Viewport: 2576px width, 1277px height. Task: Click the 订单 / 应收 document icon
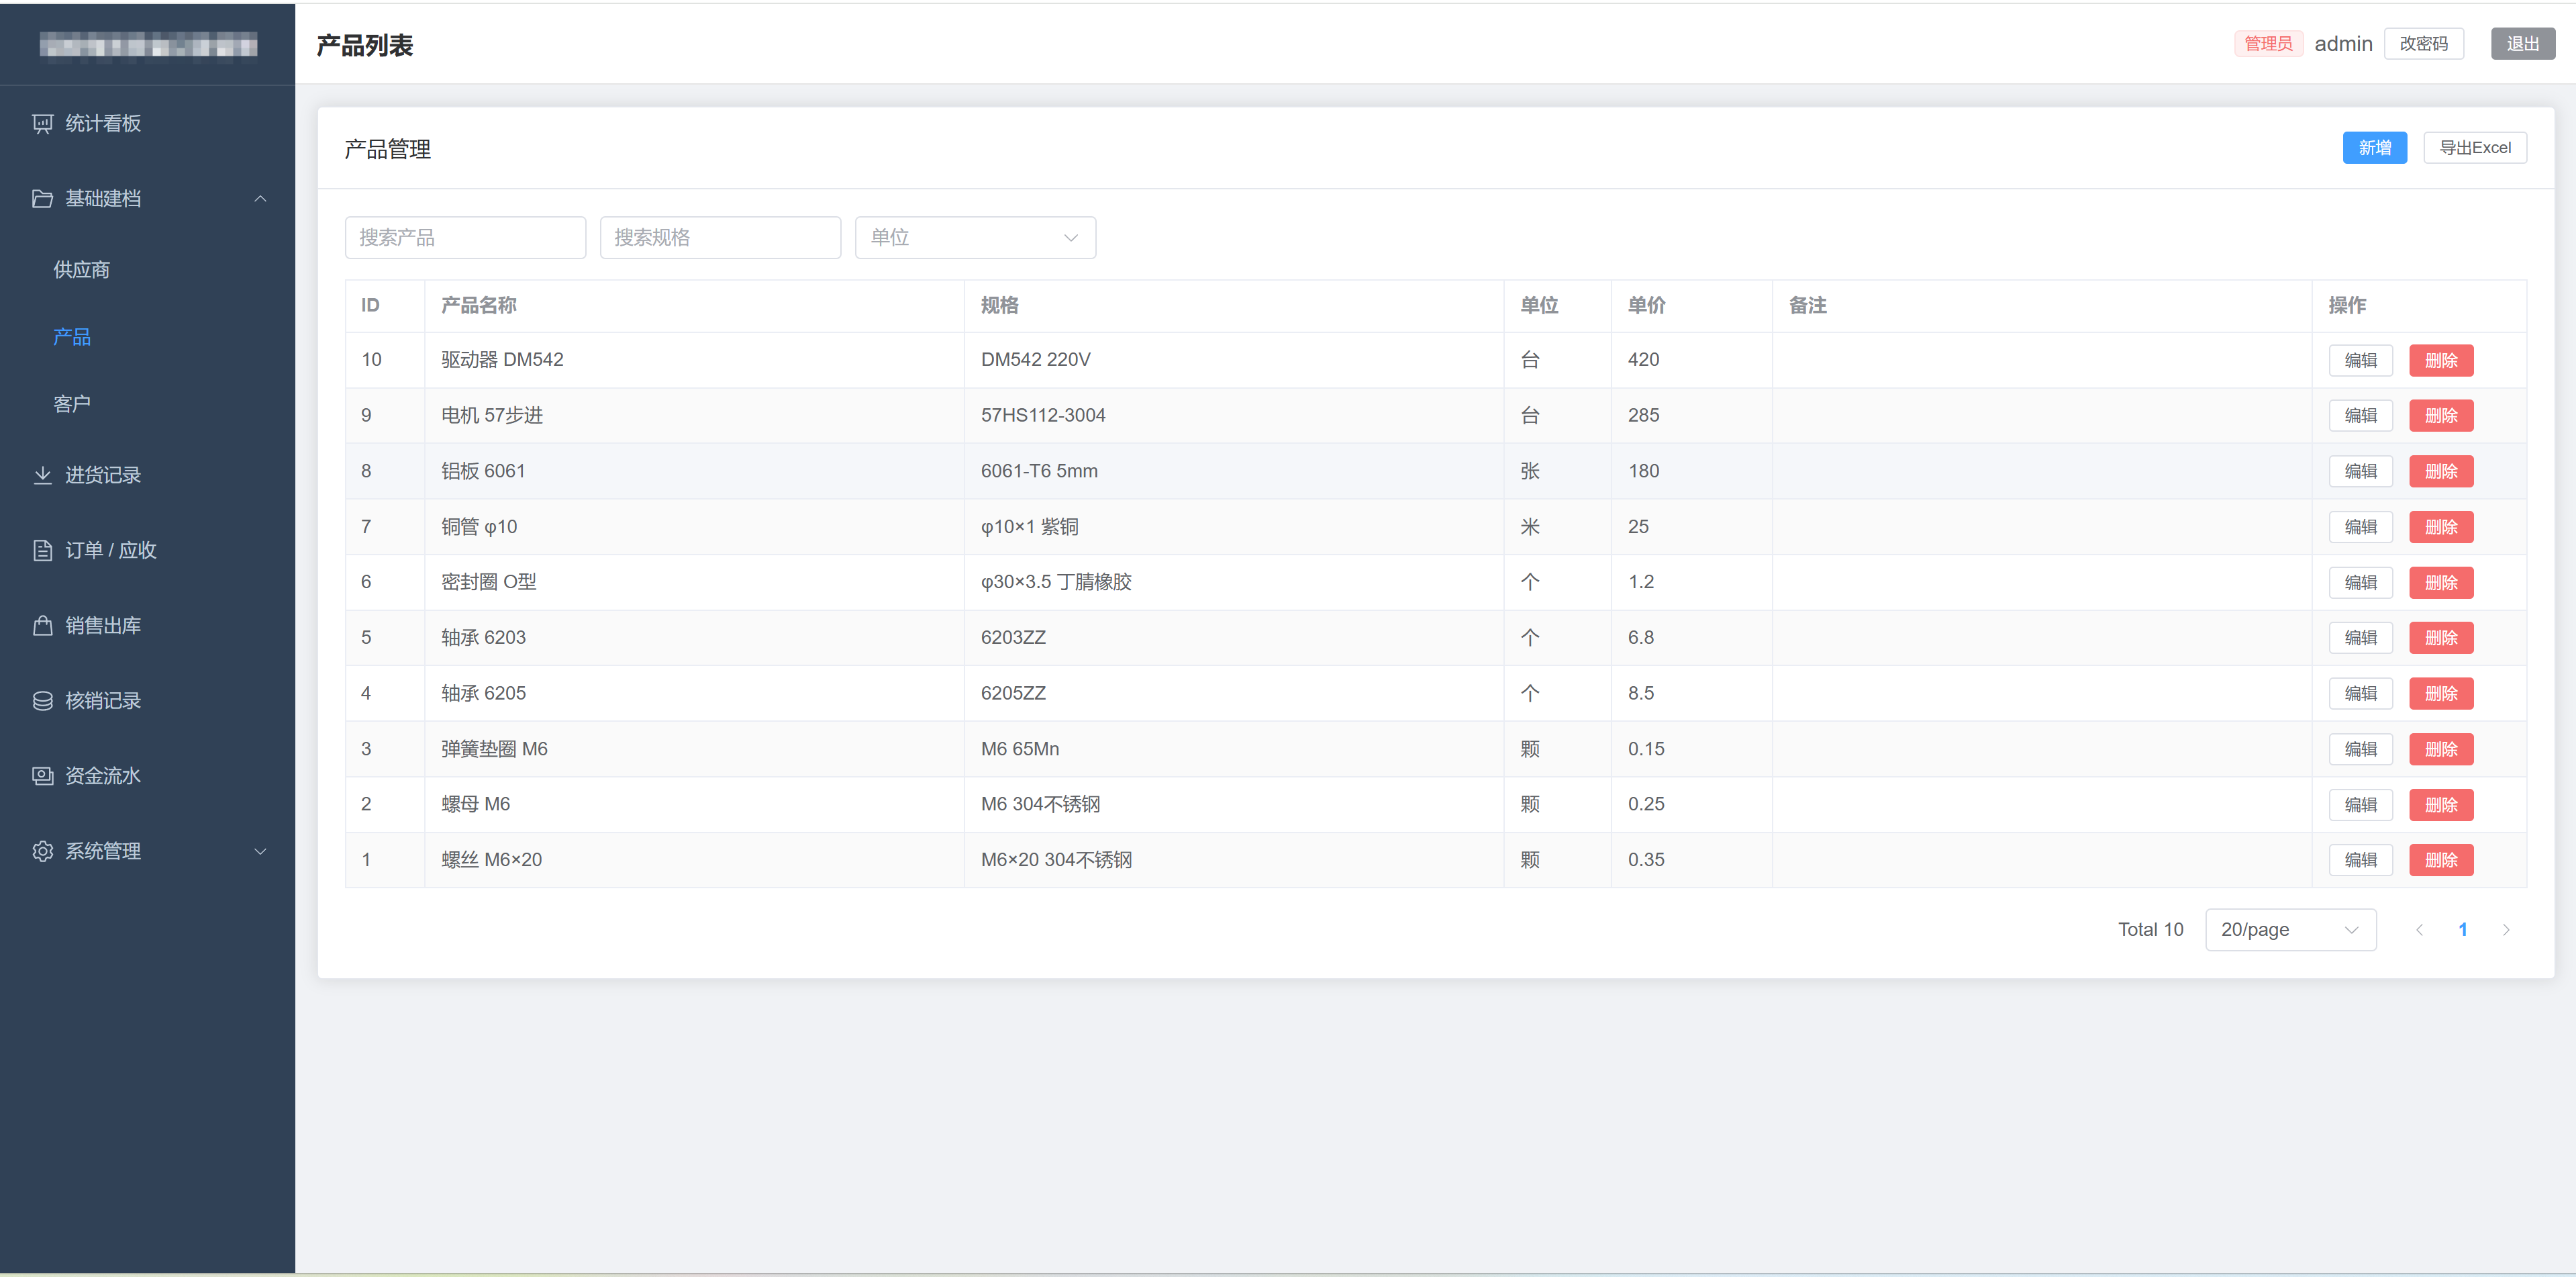click(x=42, y=550)
